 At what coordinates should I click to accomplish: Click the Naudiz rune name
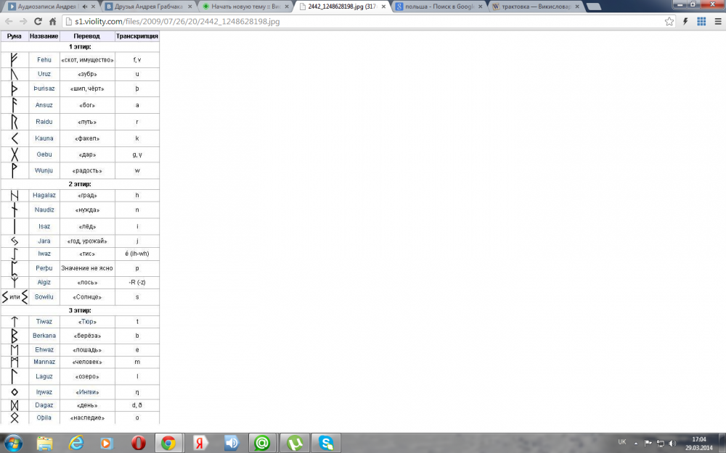click(44, 209)
